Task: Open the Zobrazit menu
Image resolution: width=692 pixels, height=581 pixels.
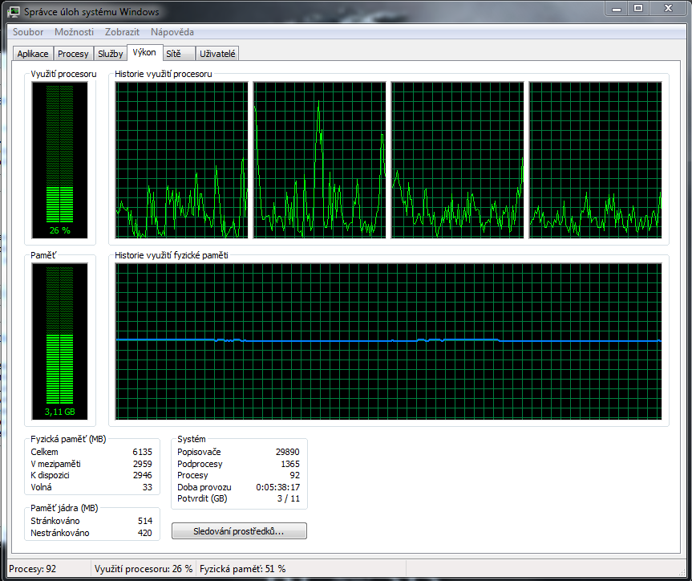Action: coord(122,32)
